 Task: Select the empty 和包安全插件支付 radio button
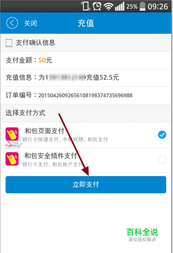click(162, 160)
